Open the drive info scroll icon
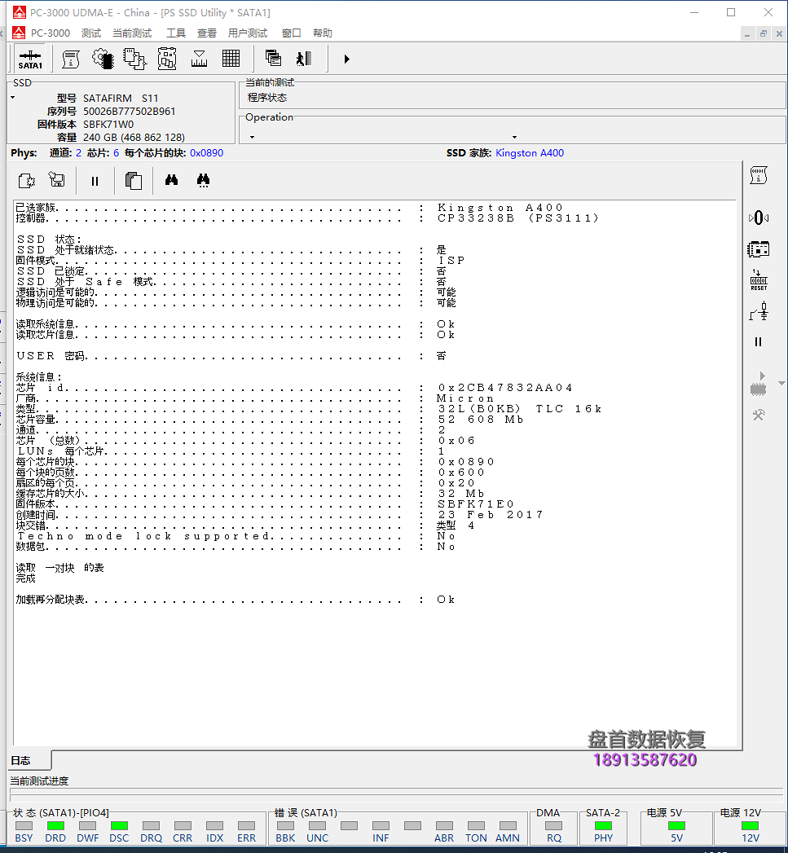Image resolution: width=788 pixels, height=853 pixels. pos(71,59)
